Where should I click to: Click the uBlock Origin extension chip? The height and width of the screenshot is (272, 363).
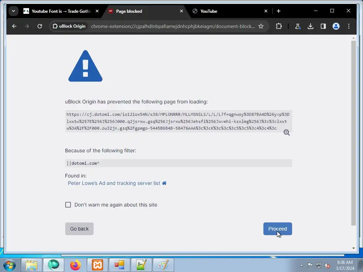pos(69,26)
